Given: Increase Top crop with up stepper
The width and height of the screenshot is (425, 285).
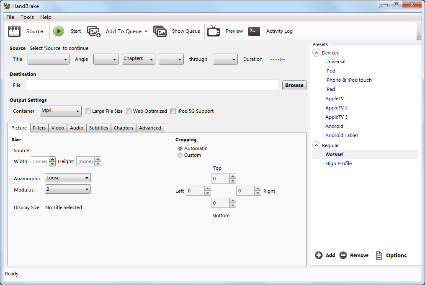Looking at the screenshot, I should coord(232,176).
